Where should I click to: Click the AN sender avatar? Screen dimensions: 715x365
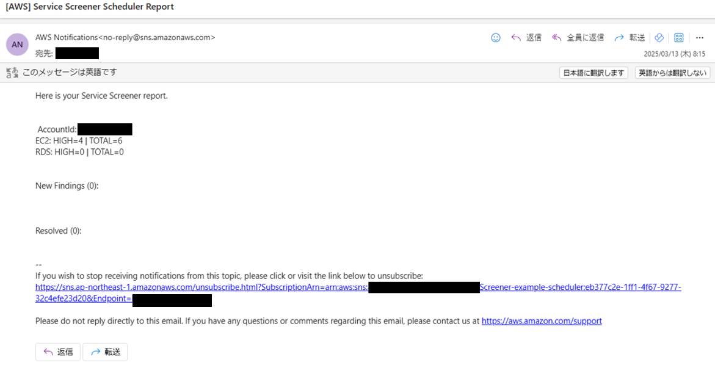pyautogui.click(x=17, y=45)
